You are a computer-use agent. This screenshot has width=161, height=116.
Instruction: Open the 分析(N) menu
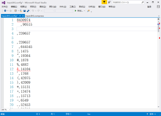tap(92, 7)
